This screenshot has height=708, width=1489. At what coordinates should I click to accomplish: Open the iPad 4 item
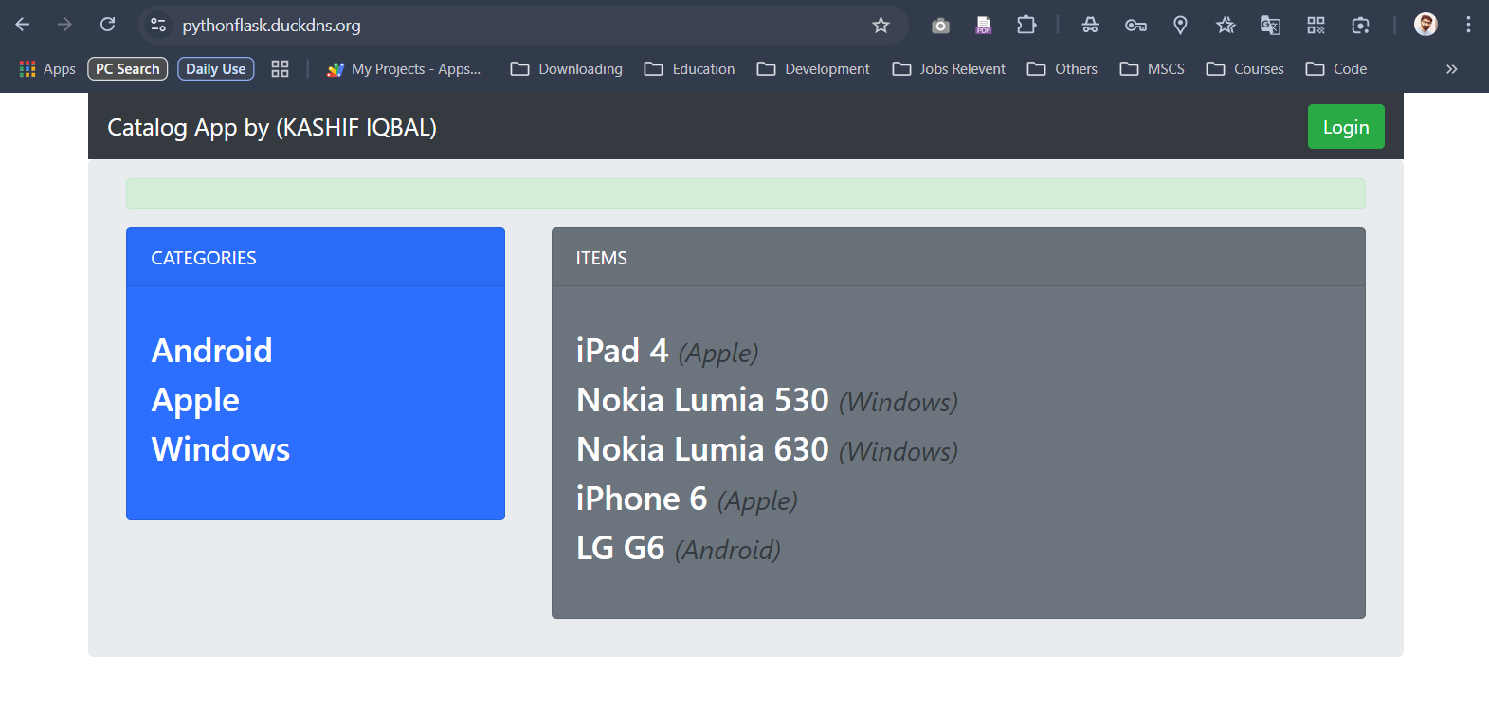coord(623,351)
